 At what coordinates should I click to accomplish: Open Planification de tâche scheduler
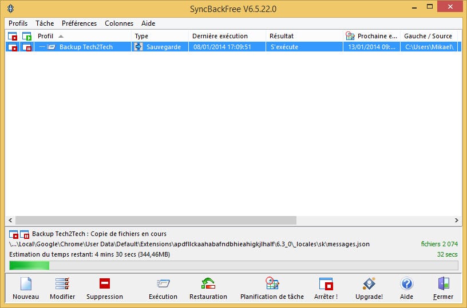[x=272, y=284]
